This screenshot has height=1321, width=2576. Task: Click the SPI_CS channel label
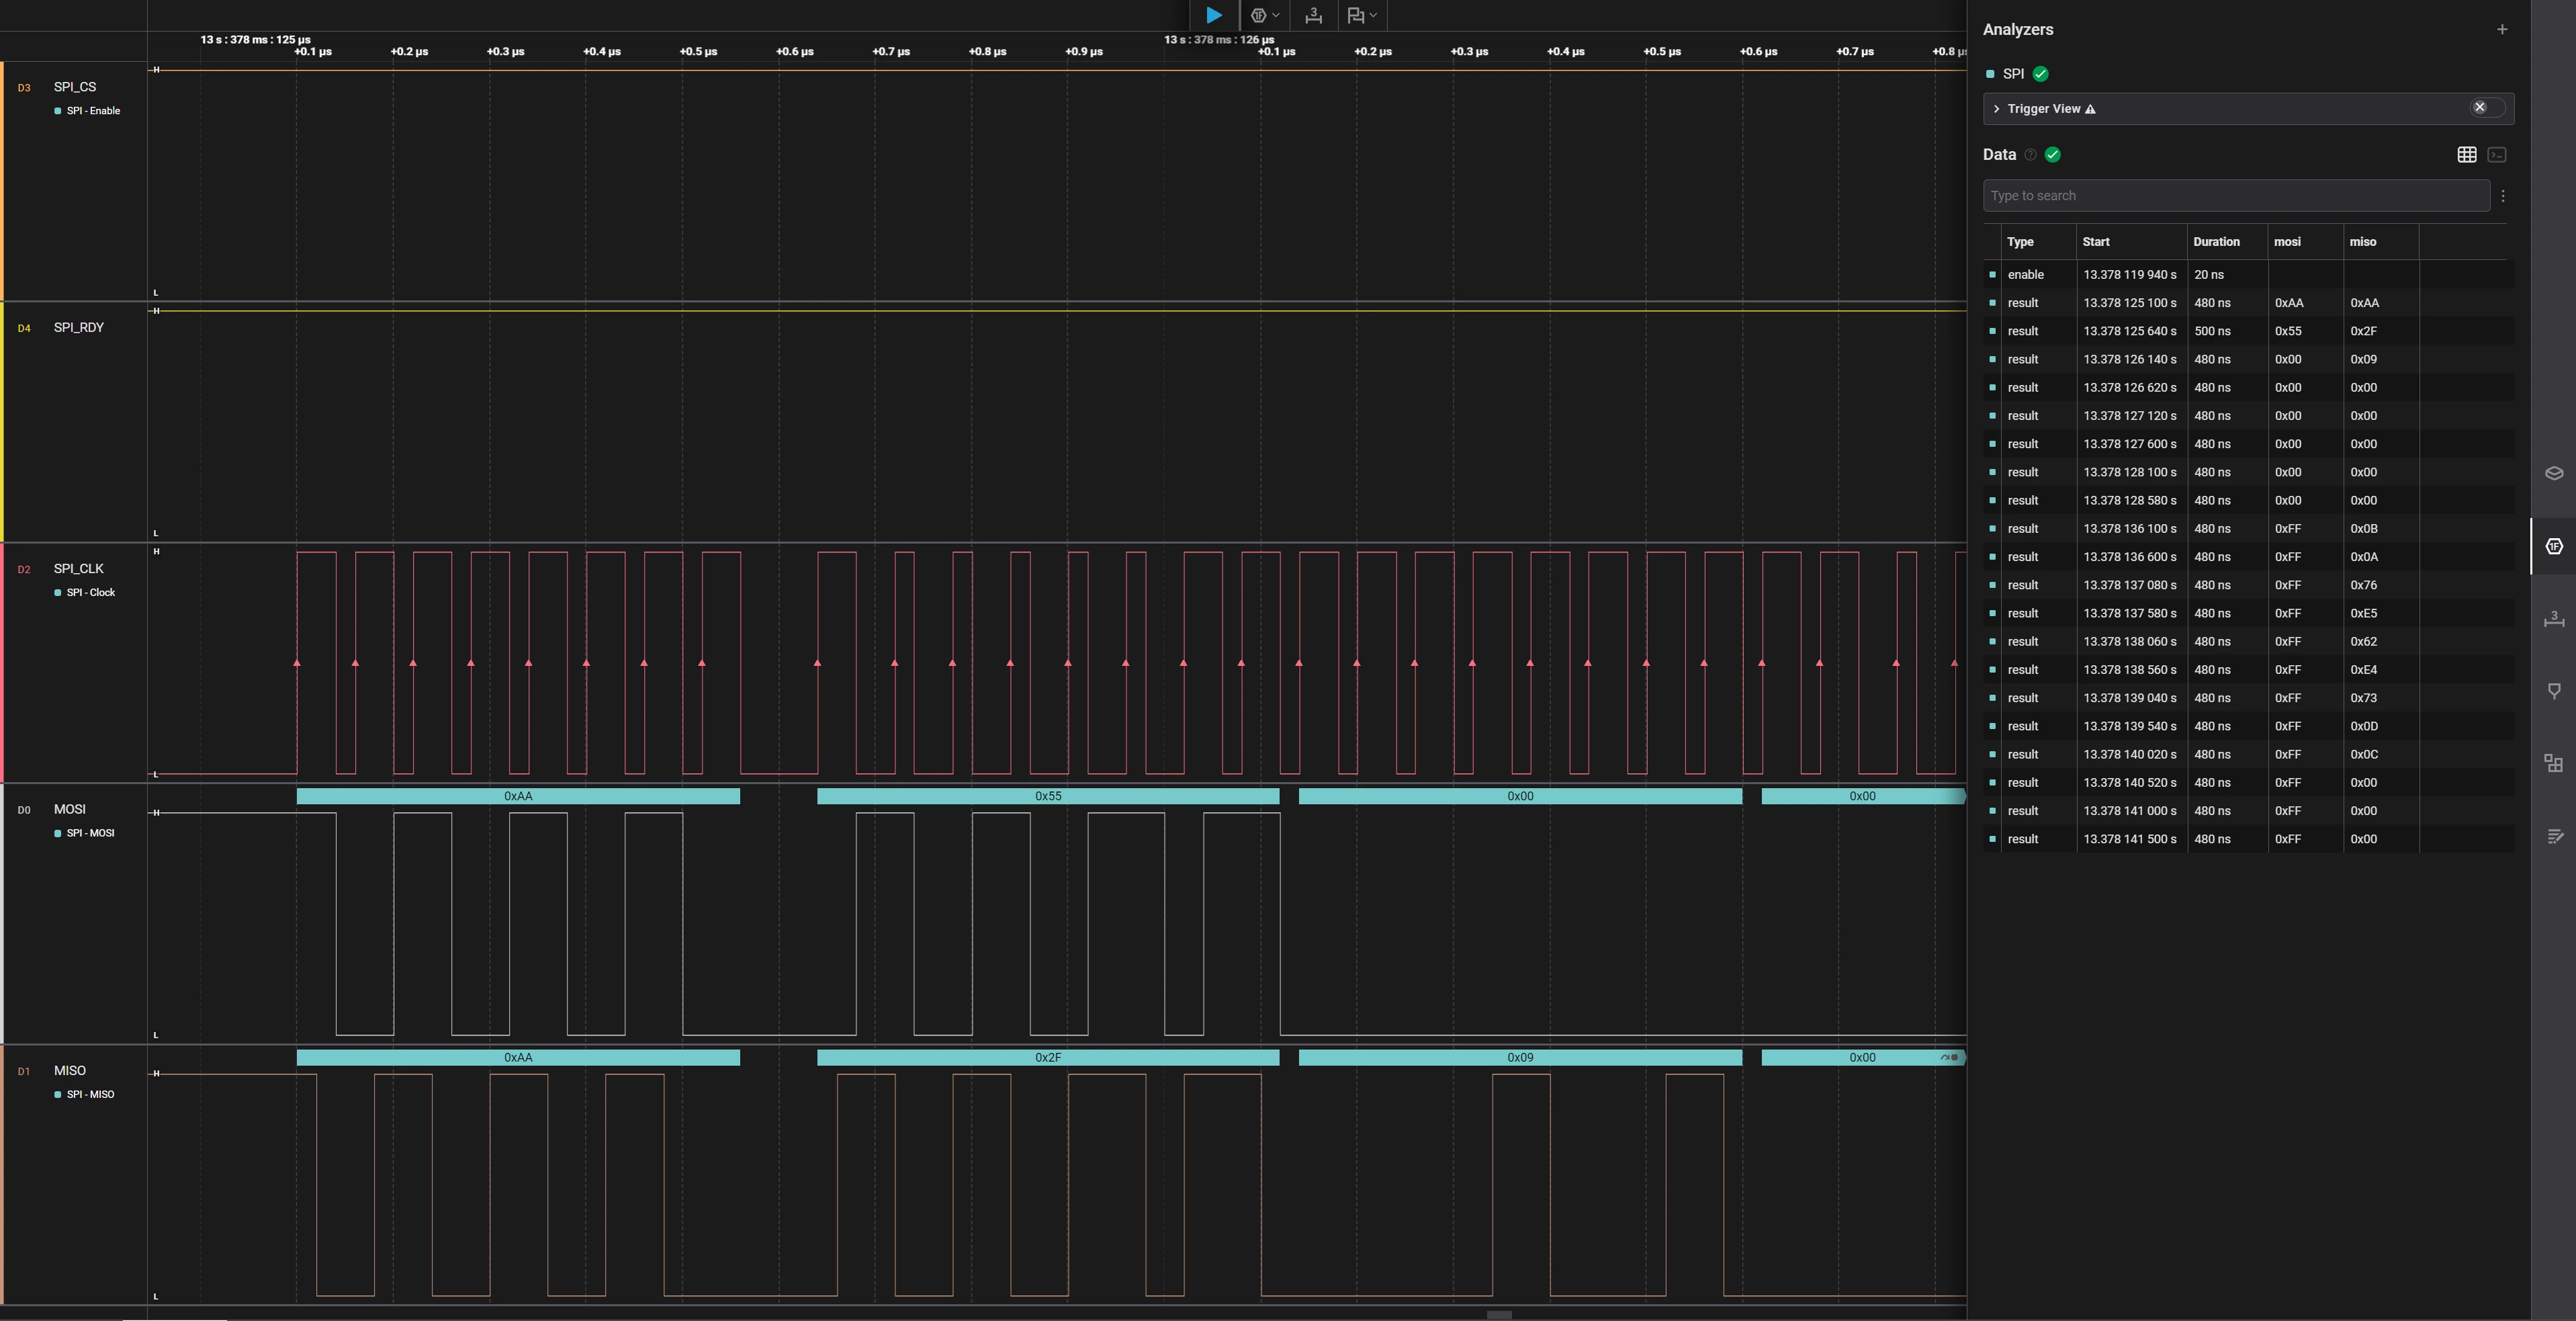coord(75,87)
